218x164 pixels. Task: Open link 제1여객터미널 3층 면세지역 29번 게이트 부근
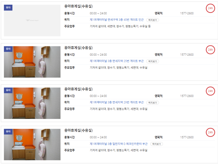pyautogui.click(x=117, y=102)
